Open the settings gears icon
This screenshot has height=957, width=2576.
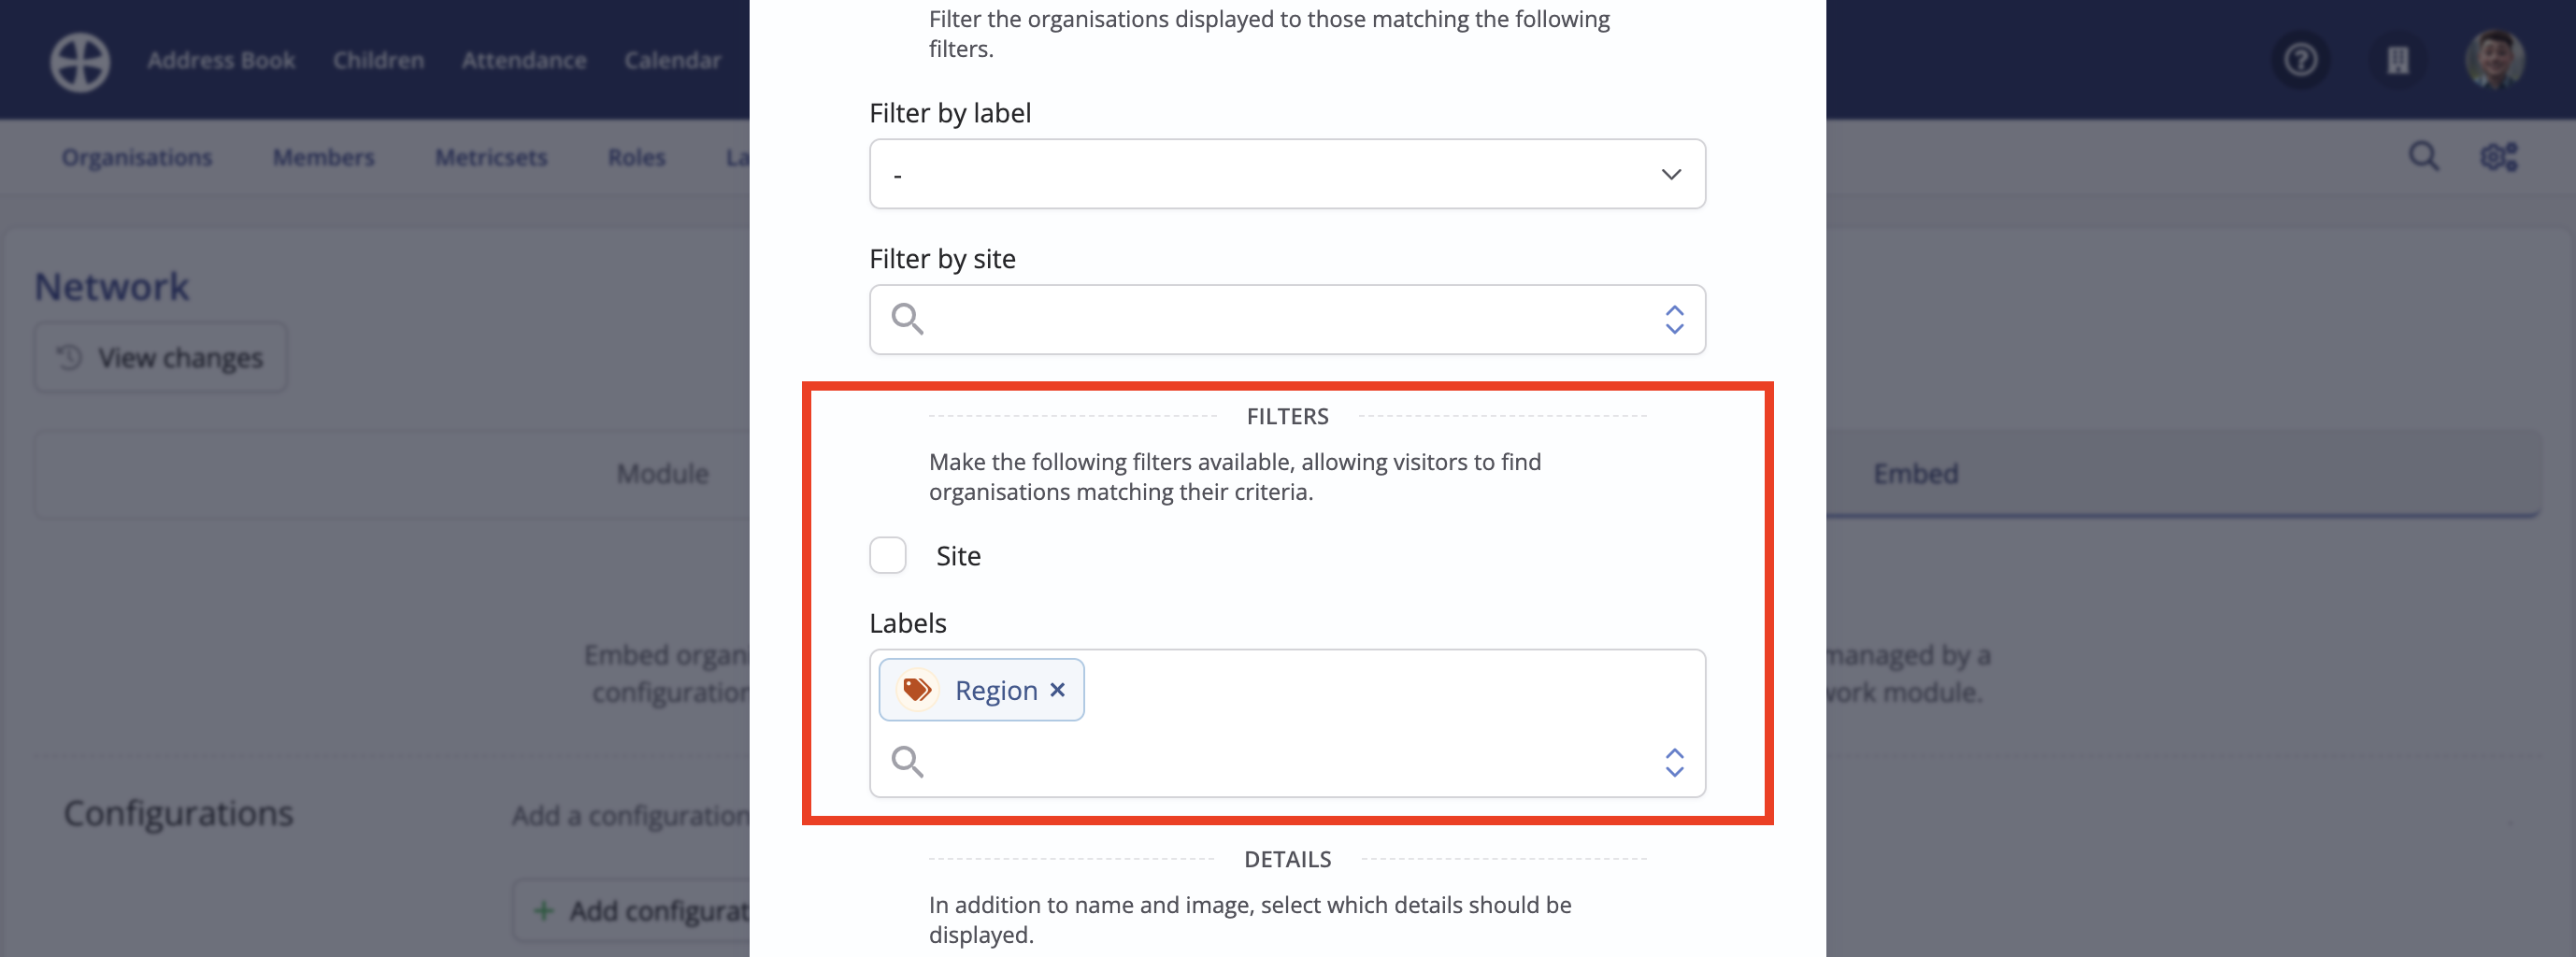tap(2498, 157)
